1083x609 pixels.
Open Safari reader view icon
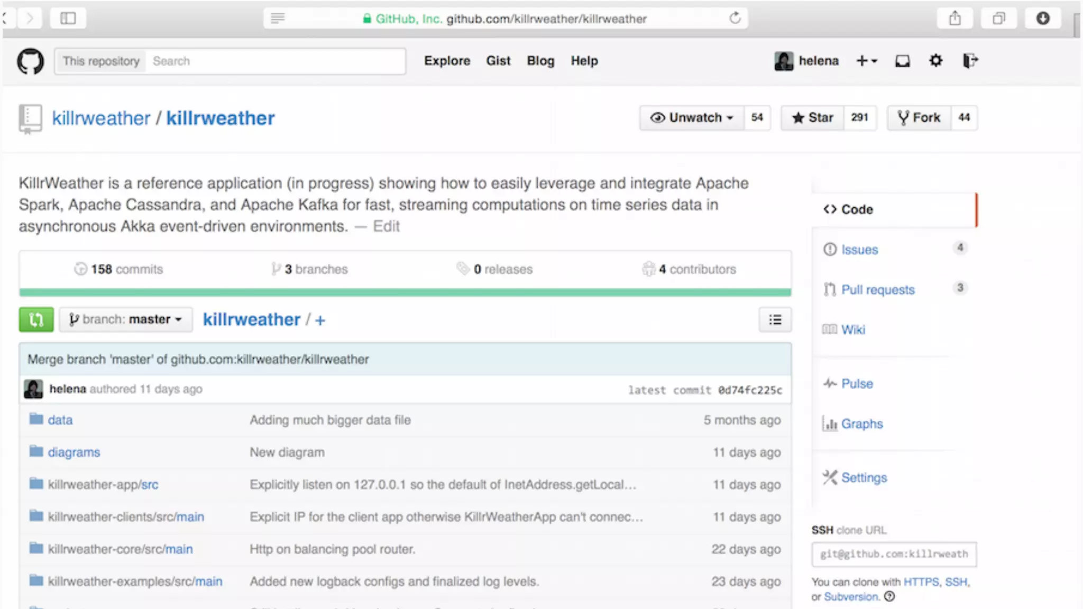click(278, 19)
